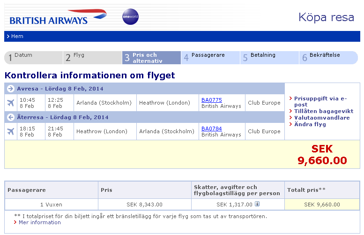
Task: Return to step 2 Flyg
Action: pos(92,58)
